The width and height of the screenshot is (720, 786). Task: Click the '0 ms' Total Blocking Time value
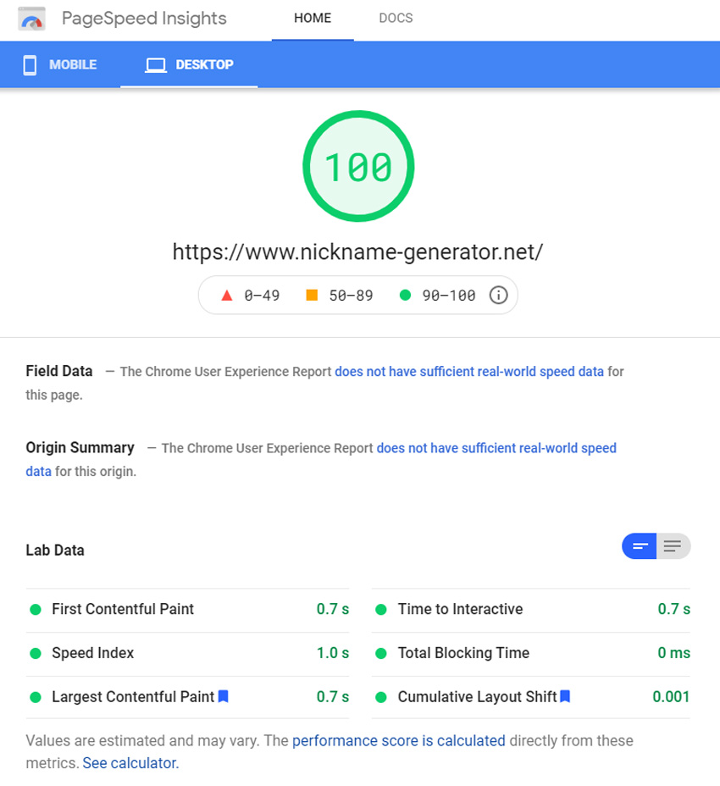pos(674,653)
